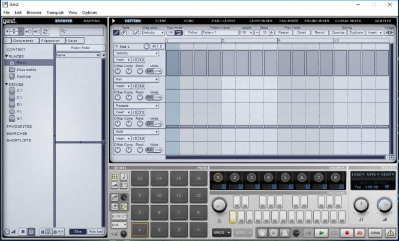Screen dimensions: 399x241
Task: Switch to the Song tab
Action: click(189, 21)
